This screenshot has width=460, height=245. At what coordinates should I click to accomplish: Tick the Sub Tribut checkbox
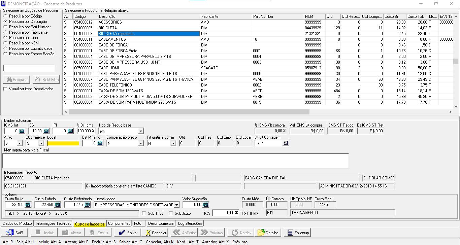[x=144, y=213]
